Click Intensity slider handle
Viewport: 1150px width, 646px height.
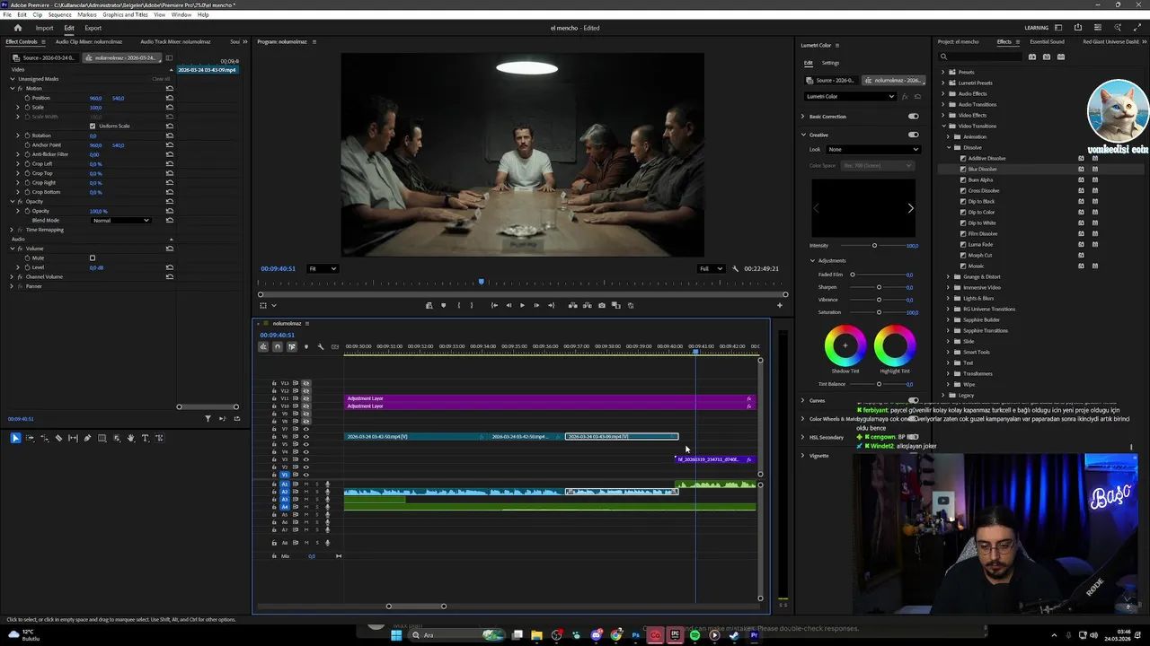tap(874, 246)
